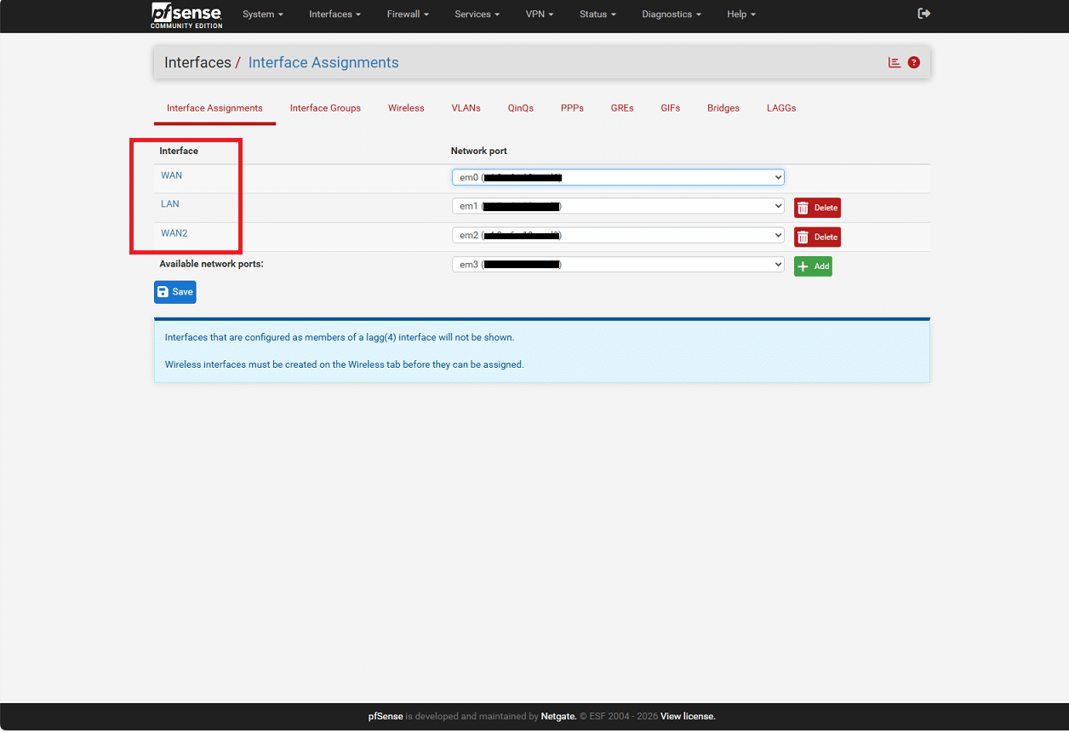Expand the available network ports dropdown
This screenshot has width=1069, height=733.
pos(617,265)
